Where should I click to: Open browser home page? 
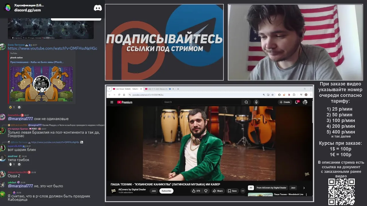tap(124, 95)
